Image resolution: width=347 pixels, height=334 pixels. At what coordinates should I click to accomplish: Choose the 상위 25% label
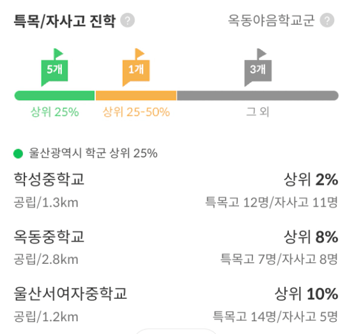coord(55,112)
